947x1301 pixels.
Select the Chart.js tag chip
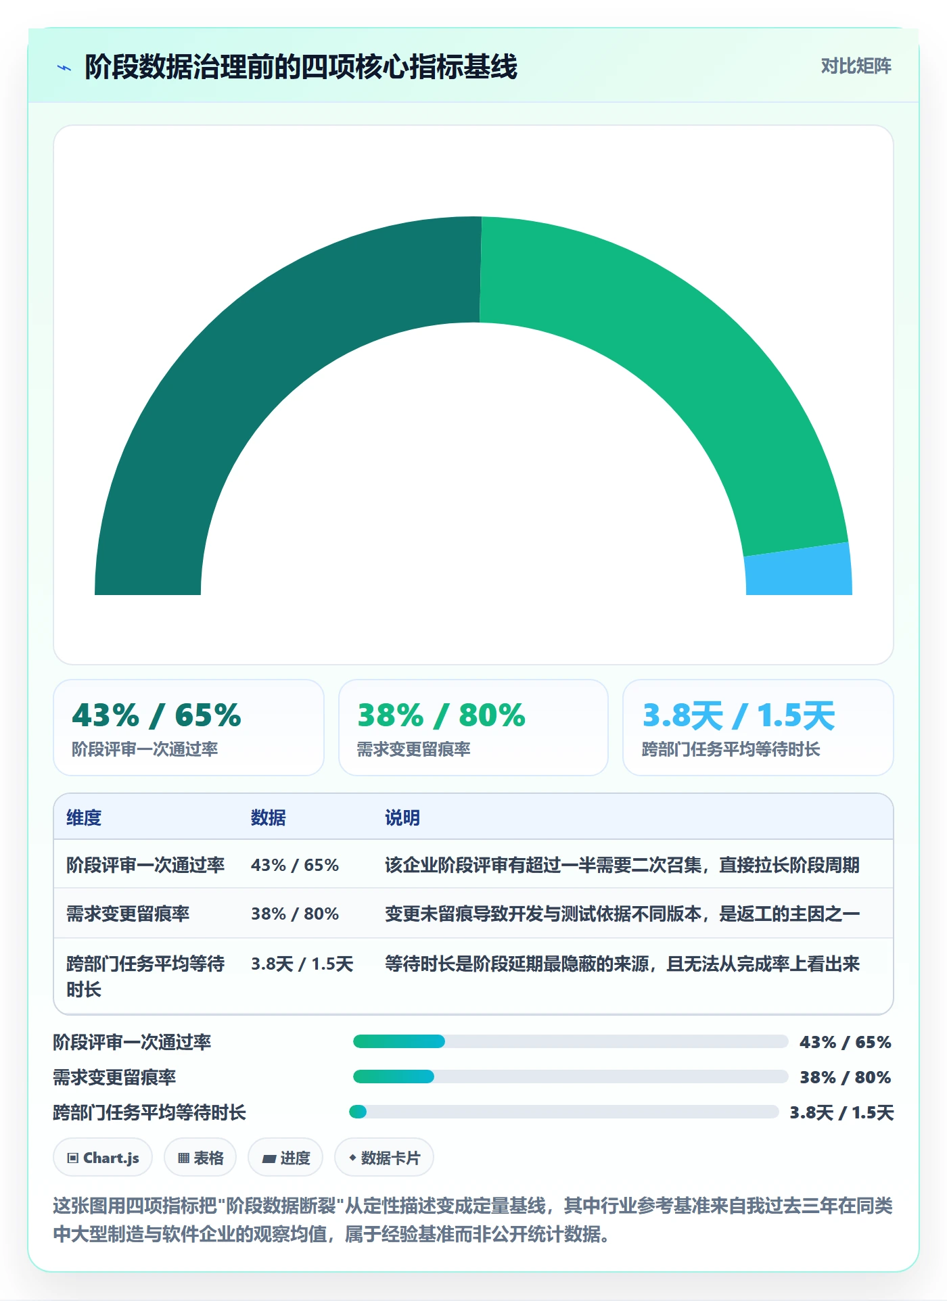point(103,1158)
